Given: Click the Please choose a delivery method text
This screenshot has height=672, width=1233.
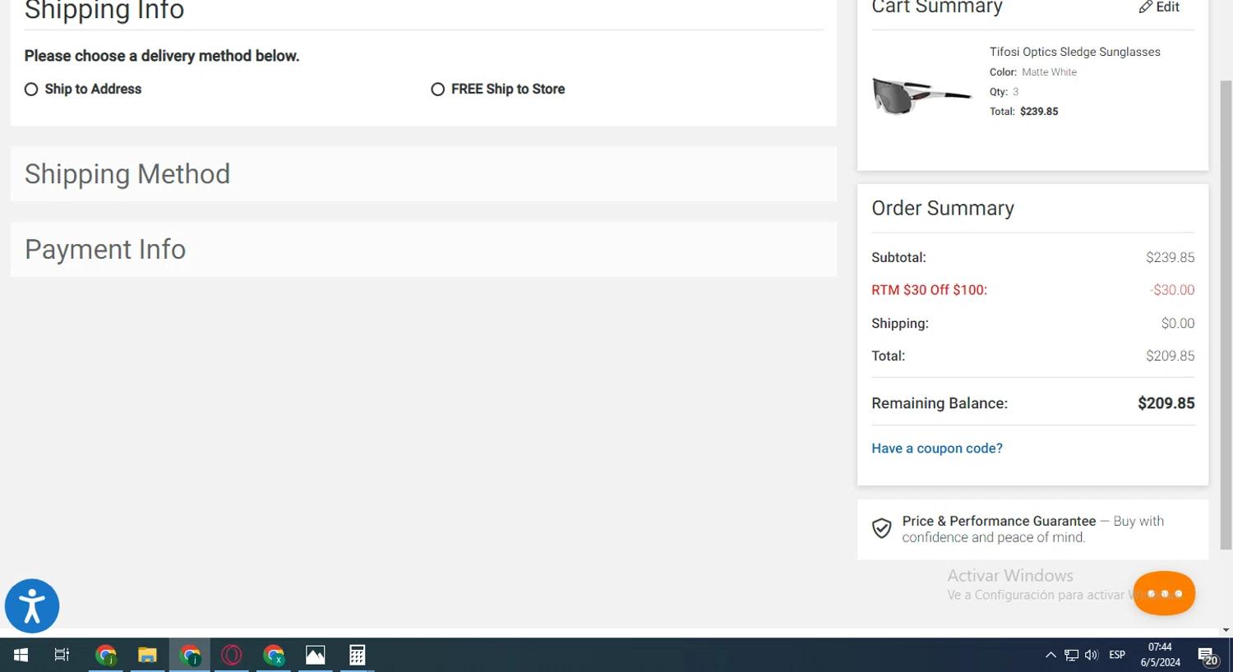Looking at the screenshot, I should coord(162,56).
